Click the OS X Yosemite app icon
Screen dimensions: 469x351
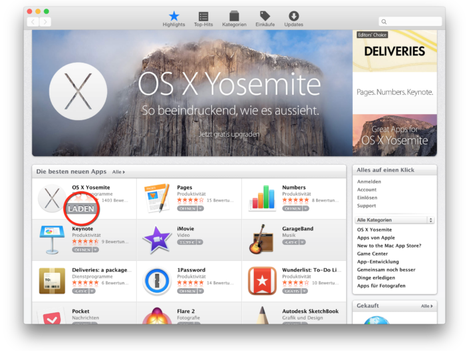(x=51, y=198)
